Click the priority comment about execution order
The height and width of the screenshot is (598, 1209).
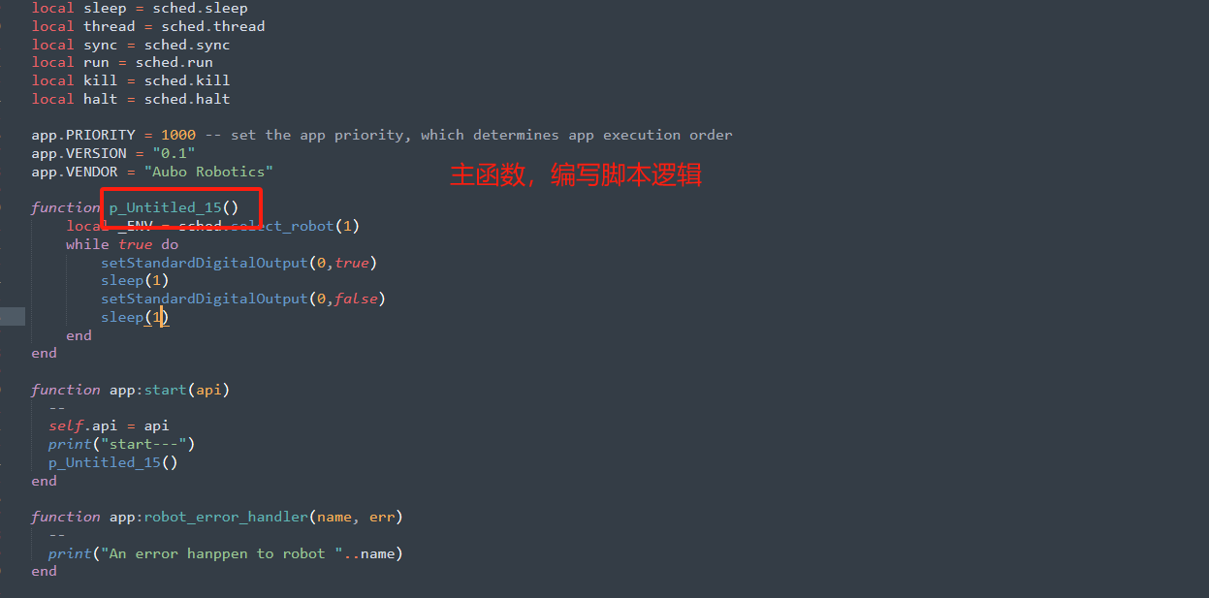[468, 135]
